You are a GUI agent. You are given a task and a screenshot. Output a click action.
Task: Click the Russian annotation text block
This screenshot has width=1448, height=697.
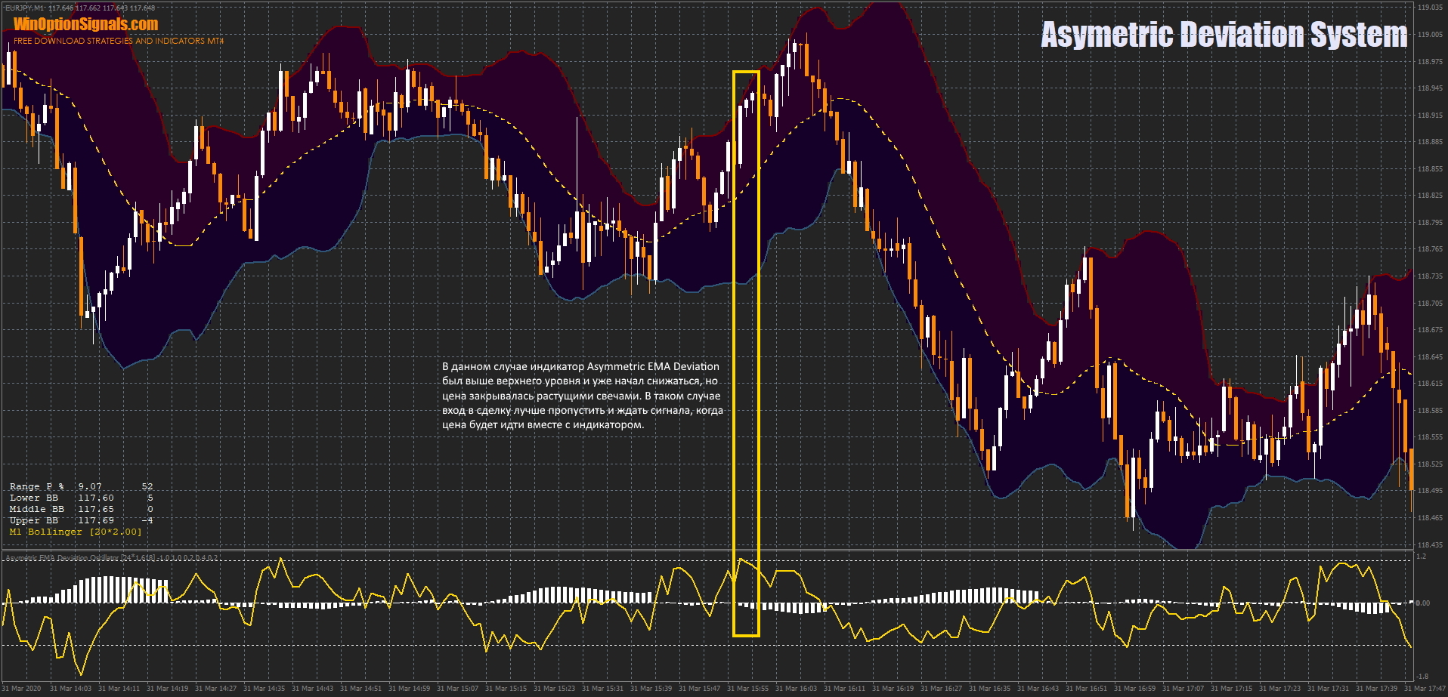tap(582, 396)
